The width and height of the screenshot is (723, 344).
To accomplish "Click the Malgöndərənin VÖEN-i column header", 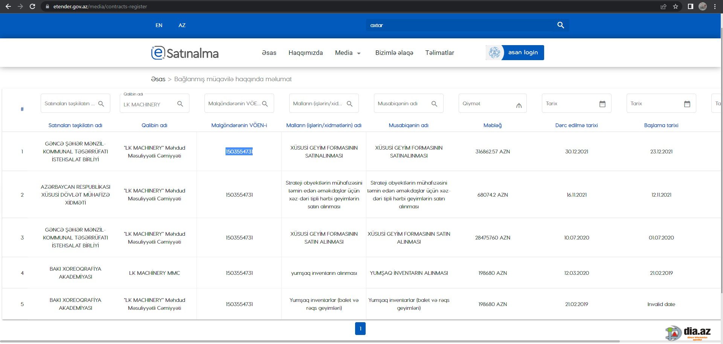I will pos(239,125).
